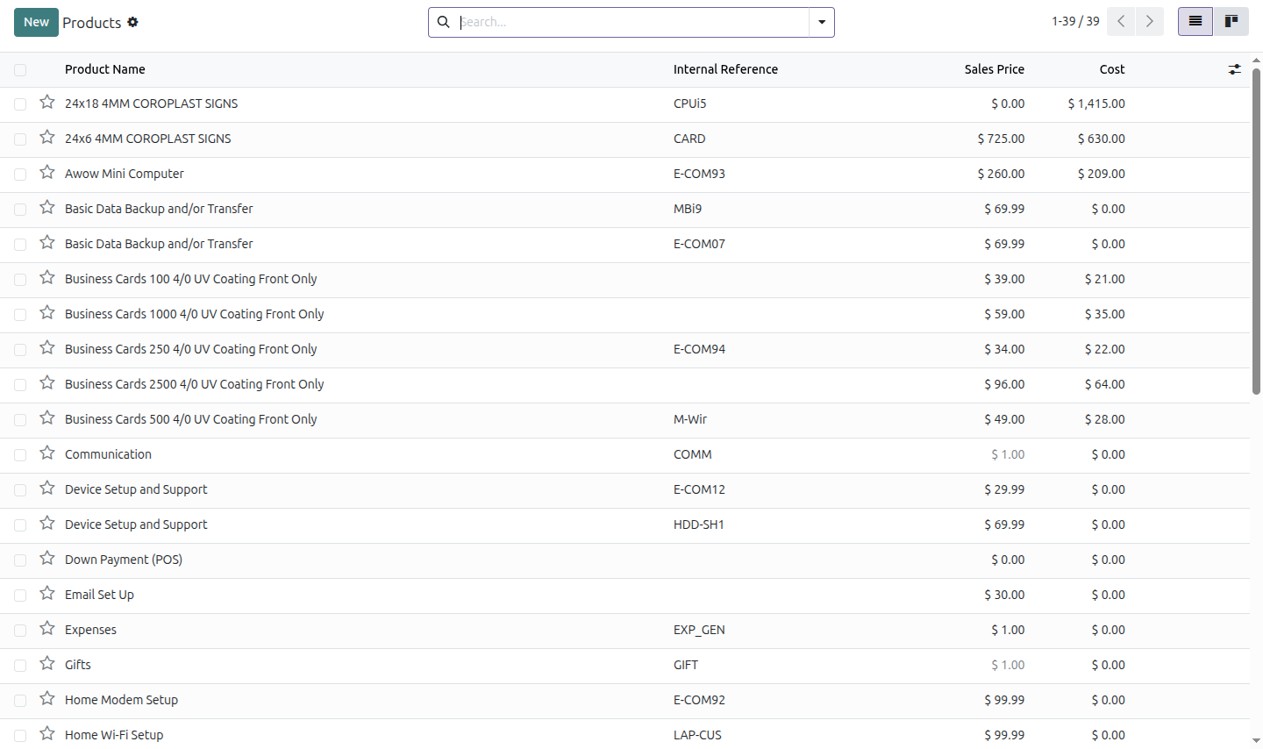This screenshot has width=1263, height=749.
Task: Click the Products breadcrumb title
Action: [91, 23]
